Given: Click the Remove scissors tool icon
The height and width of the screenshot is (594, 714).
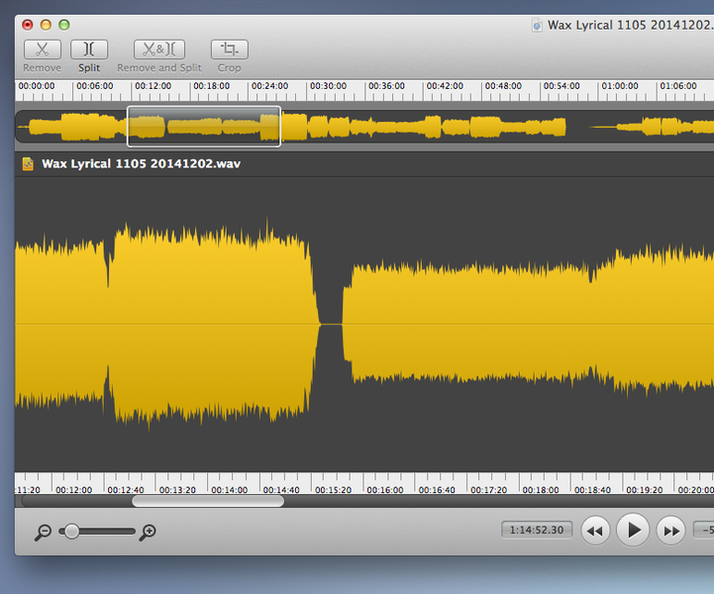Looking at the screenshot, I should click(42, 49).
